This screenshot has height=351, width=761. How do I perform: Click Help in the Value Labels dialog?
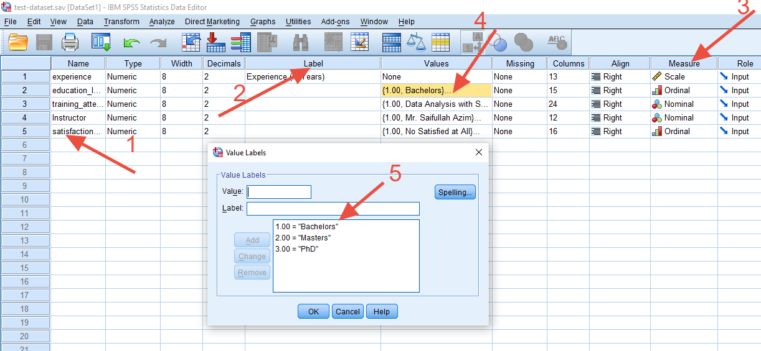pos(382,311)
